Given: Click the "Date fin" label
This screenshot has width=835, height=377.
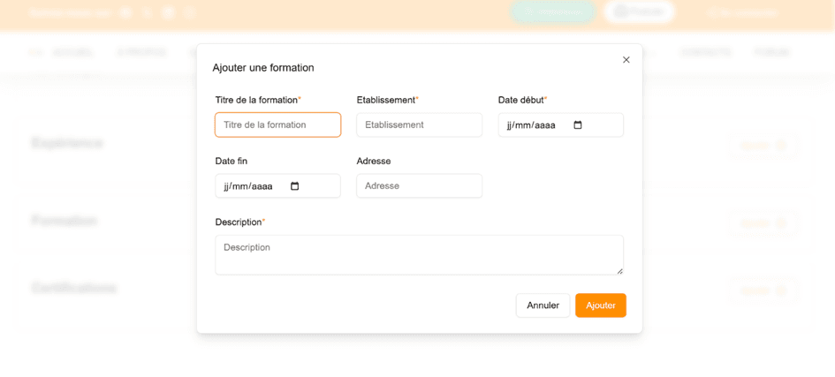Looking at the screenshot, I should click(x=232, y=162).
